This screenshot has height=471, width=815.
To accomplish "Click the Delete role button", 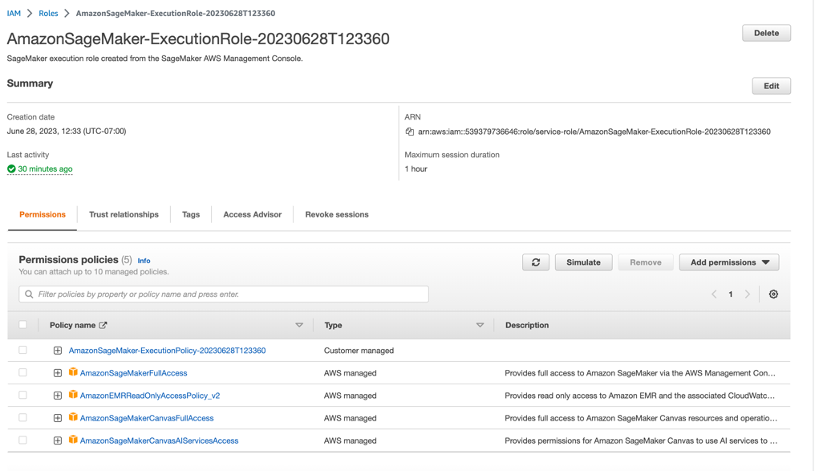I will click(766, 33).
